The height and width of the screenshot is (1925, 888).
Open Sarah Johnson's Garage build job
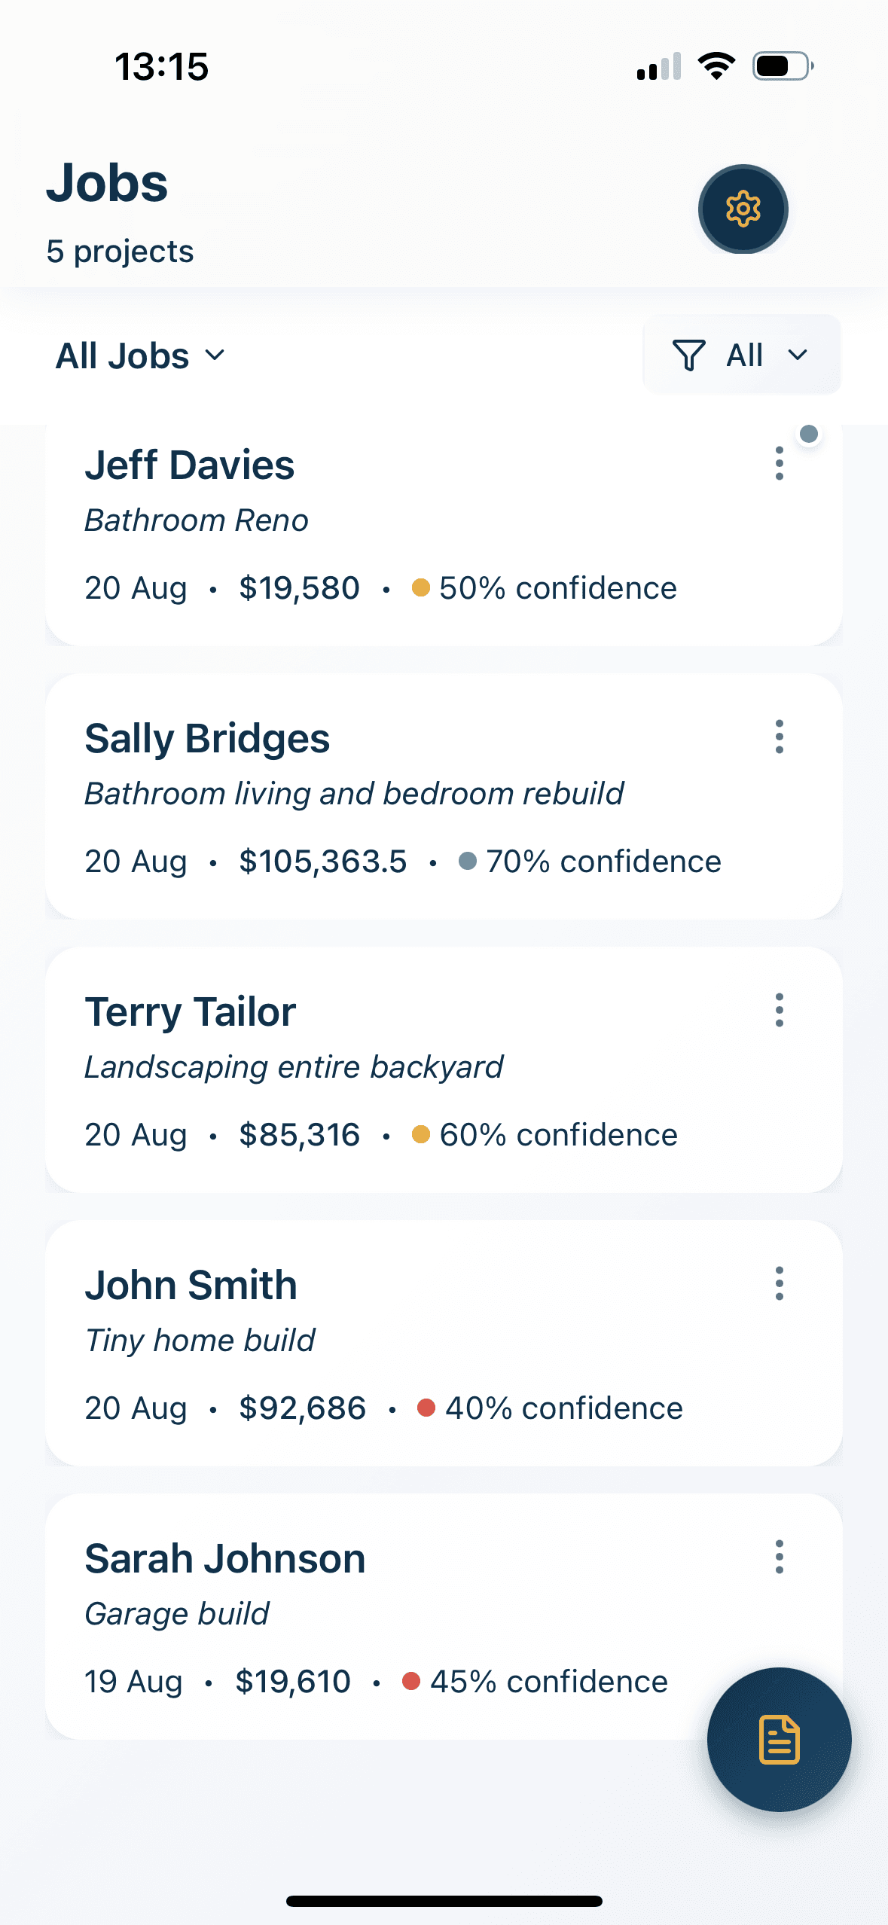tap(377, 1615)
